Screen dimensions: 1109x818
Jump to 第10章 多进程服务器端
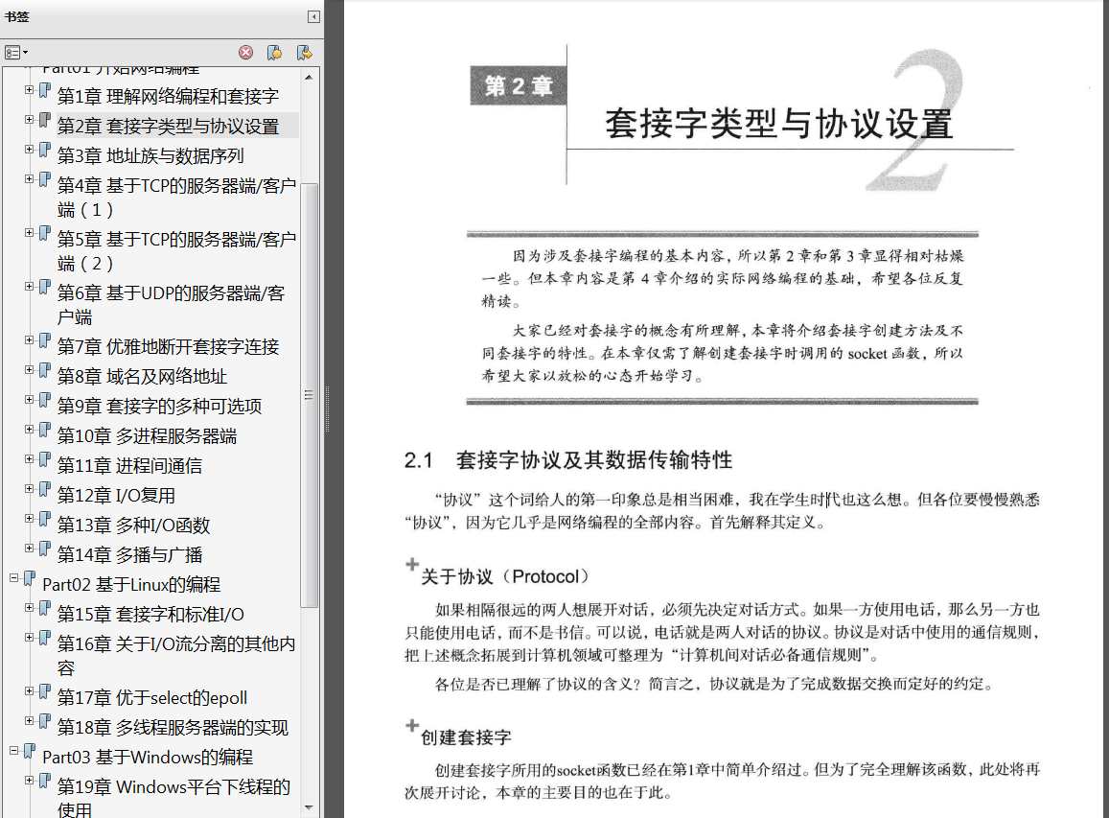click(x=147, y=436)
